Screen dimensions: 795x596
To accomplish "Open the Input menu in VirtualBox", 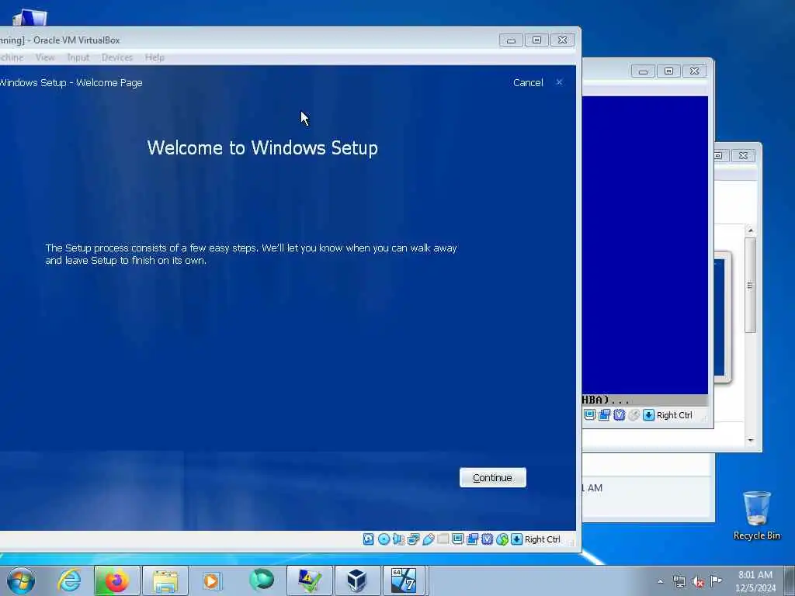I will coord(78,57).
